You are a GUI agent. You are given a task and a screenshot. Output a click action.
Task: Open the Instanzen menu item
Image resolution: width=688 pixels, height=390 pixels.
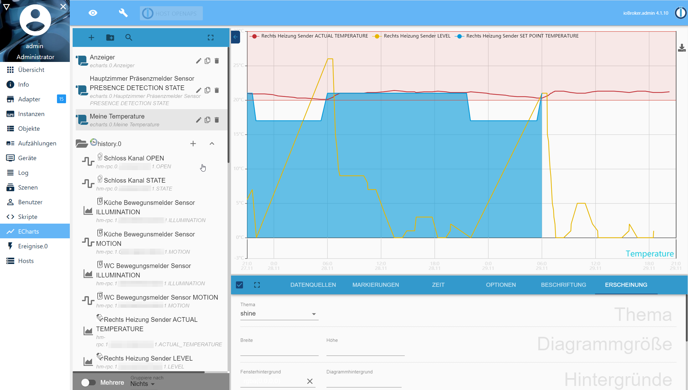(31, 114)
